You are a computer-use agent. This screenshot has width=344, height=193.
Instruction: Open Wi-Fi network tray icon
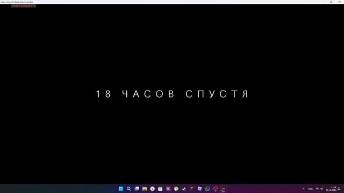click(x=317, y=189)
